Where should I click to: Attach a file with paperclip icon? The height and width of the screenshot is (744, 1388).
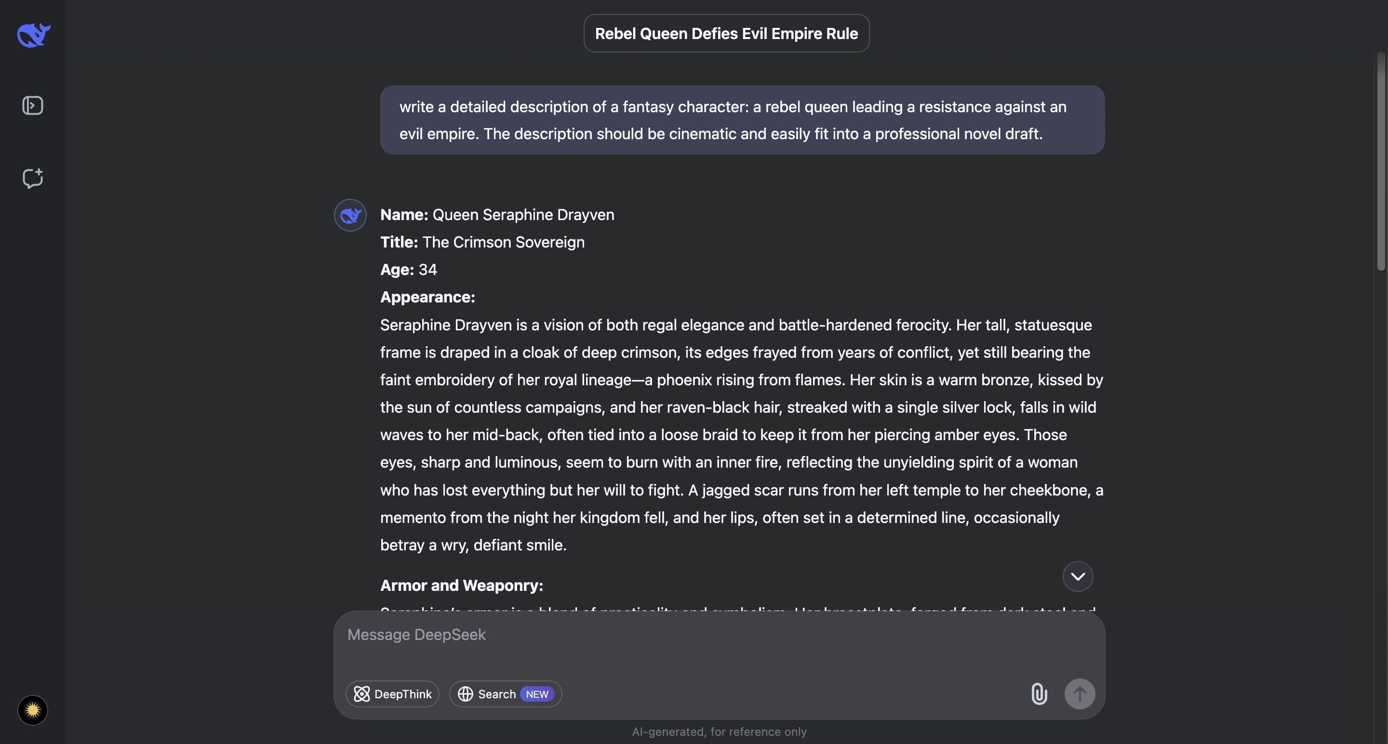pyautogui.click(x=1039, y=694)
